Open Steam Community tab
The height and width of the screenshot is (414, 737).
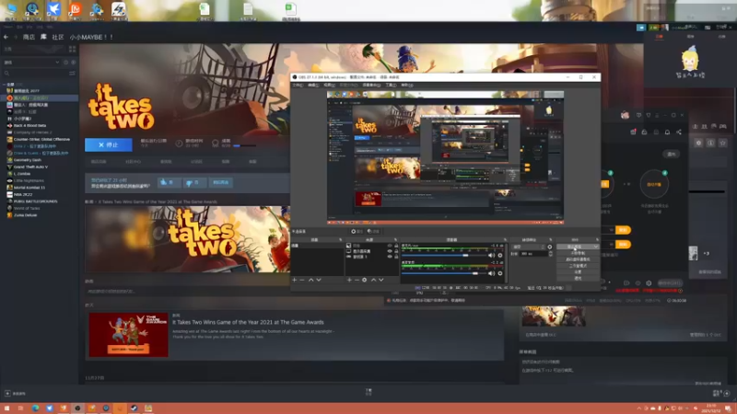click(x=58, y=37)
